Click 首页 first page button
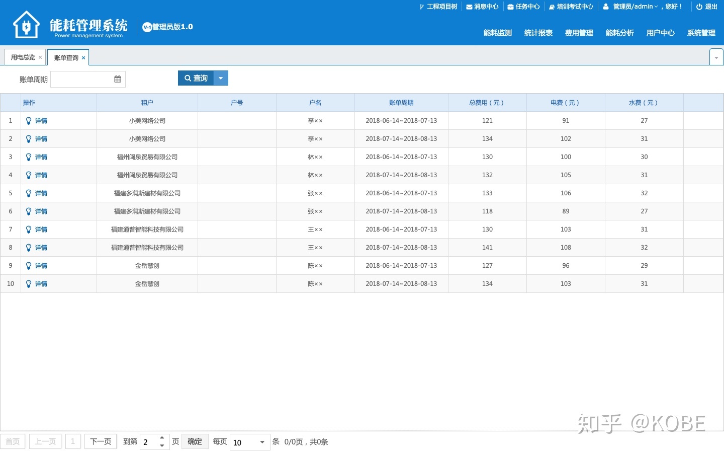This screenshot has width=724, height=453. pos(13,441)
